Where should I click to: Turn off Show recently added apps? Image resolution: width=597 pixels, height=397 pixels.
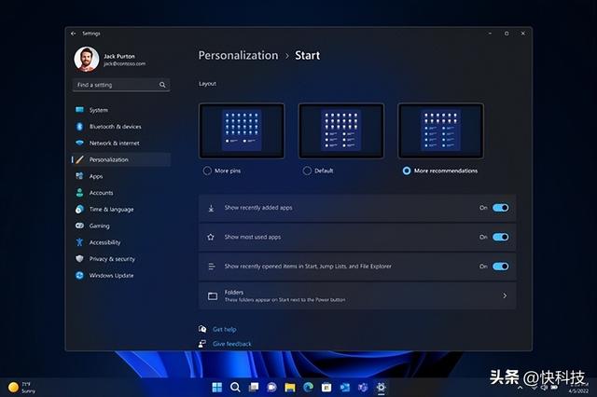tap(500, 208)
